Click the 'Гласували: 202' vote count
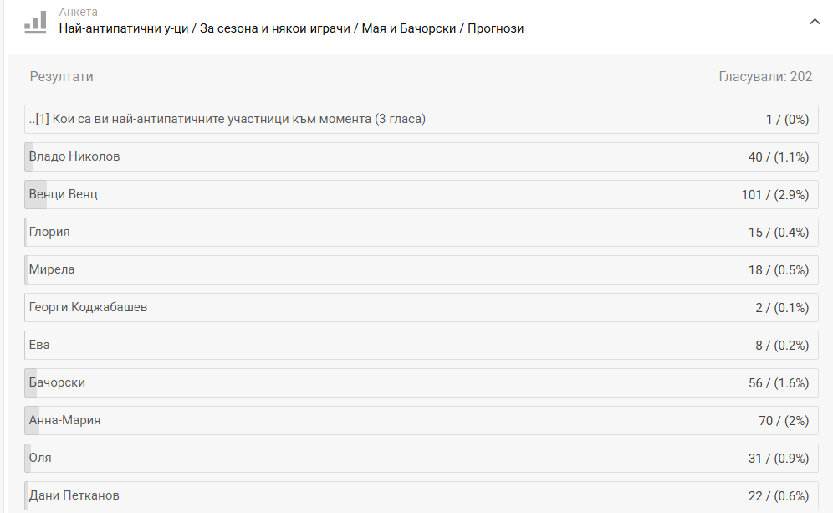Image resolution: width=833 pixels, height=513 pixels. click(765, 77)
